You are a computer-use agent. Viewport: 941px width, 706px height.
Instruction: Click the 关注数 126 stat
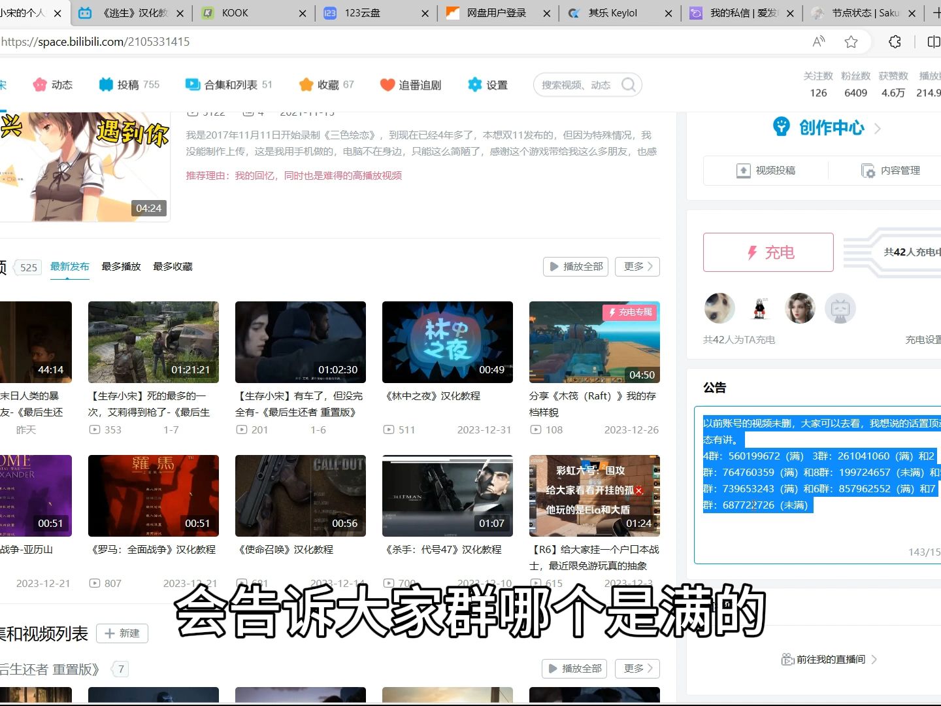click(x=818, y=84)
